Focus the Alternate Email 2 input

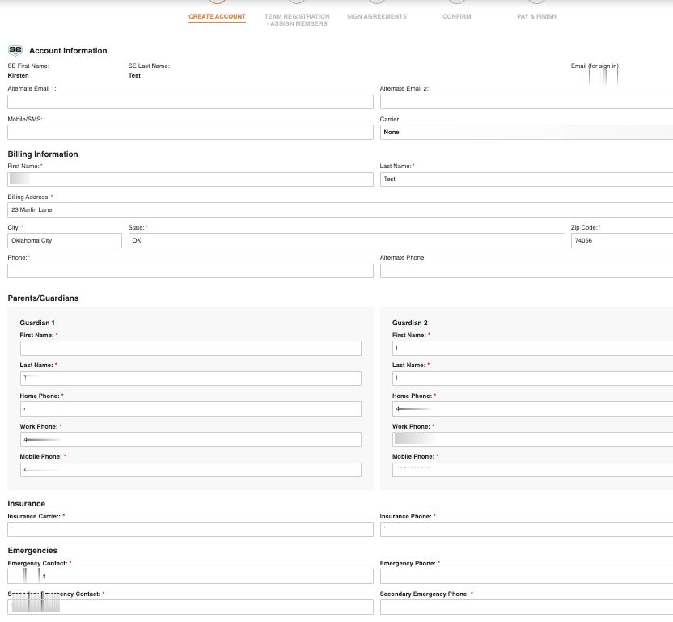point(526,102)
